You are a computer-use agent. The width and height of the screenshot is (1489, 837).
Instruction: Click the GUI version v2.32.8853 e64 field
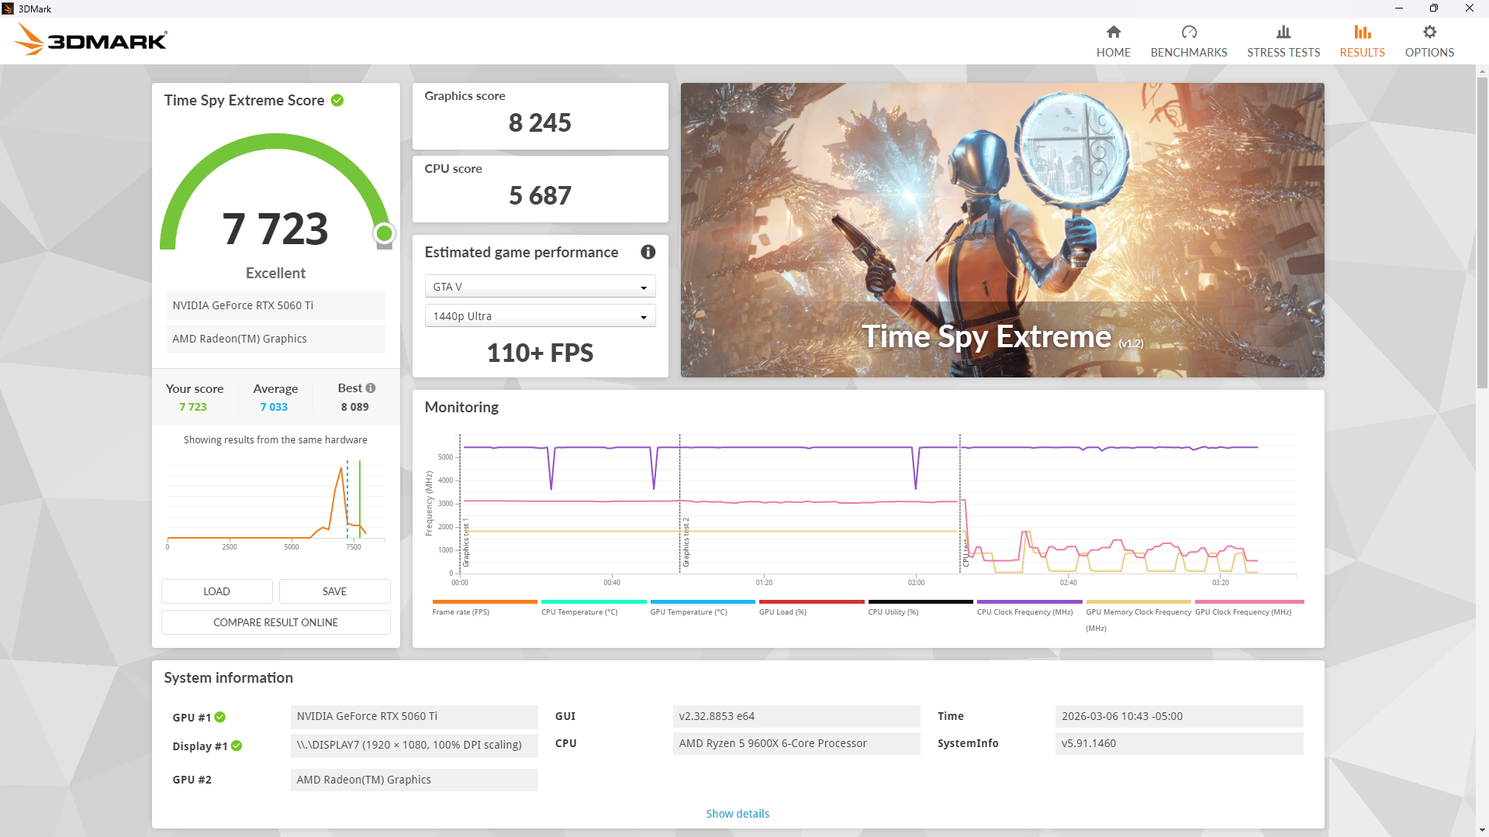pos(796,716)
